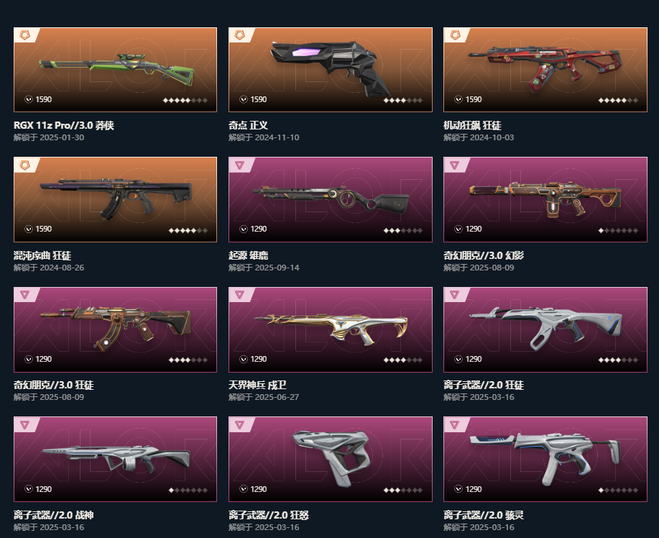Click the pink tier icon on the 离子武器//2.0 骇灵 card
659x538 pixels.
[x=454, y=424]
